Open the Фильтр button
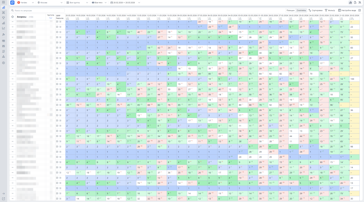Screen dimensions: 364x202 pyautogui.click(x=330, y=10)
